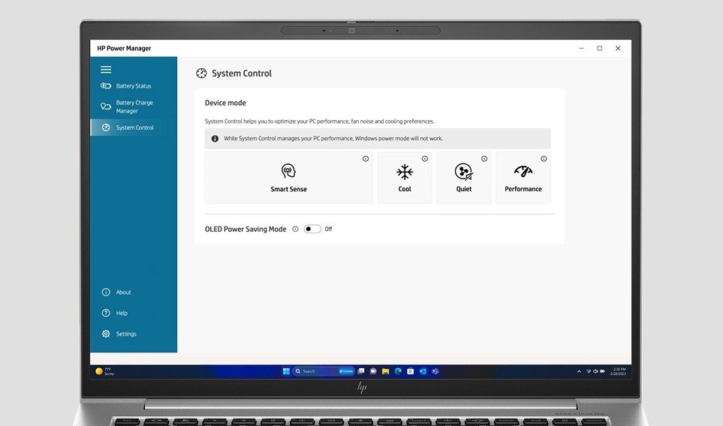This screenshot has width=723, height=426.
Task: Click the taskbar Search box
Action: point(324,371)
